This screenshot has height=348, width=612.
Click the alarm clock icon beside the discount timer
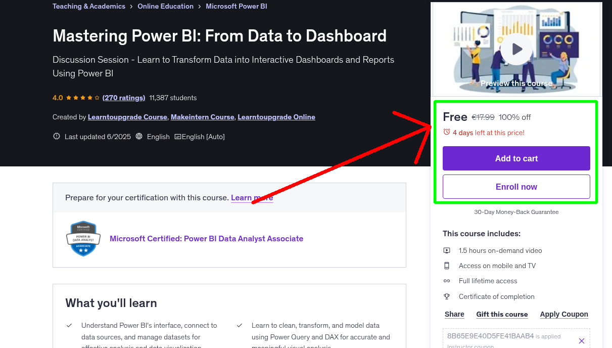(x=446, y=131)
